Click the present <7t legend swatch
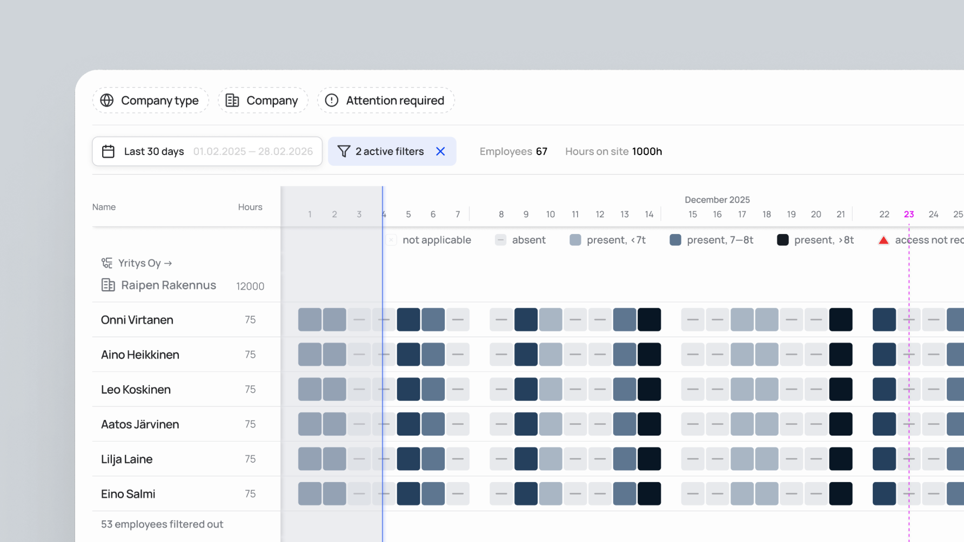 pos(575,240)
